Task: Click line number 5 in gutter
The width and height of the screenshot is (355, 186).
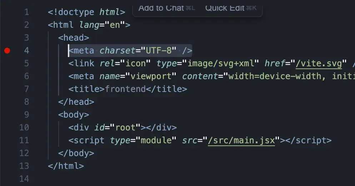Action: [x=27, y=63]
